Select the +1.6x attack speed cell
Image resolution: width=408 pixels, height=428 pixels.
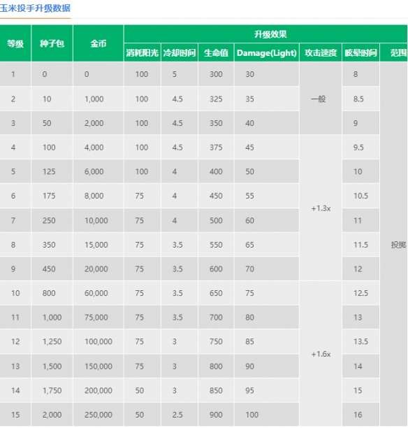pos(321,354)
